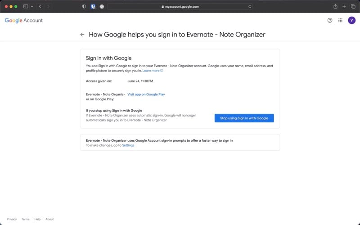The height and width of the screenshot is (225, 360).
Task: Open the Privacy footer link
Action: point(12,219)
